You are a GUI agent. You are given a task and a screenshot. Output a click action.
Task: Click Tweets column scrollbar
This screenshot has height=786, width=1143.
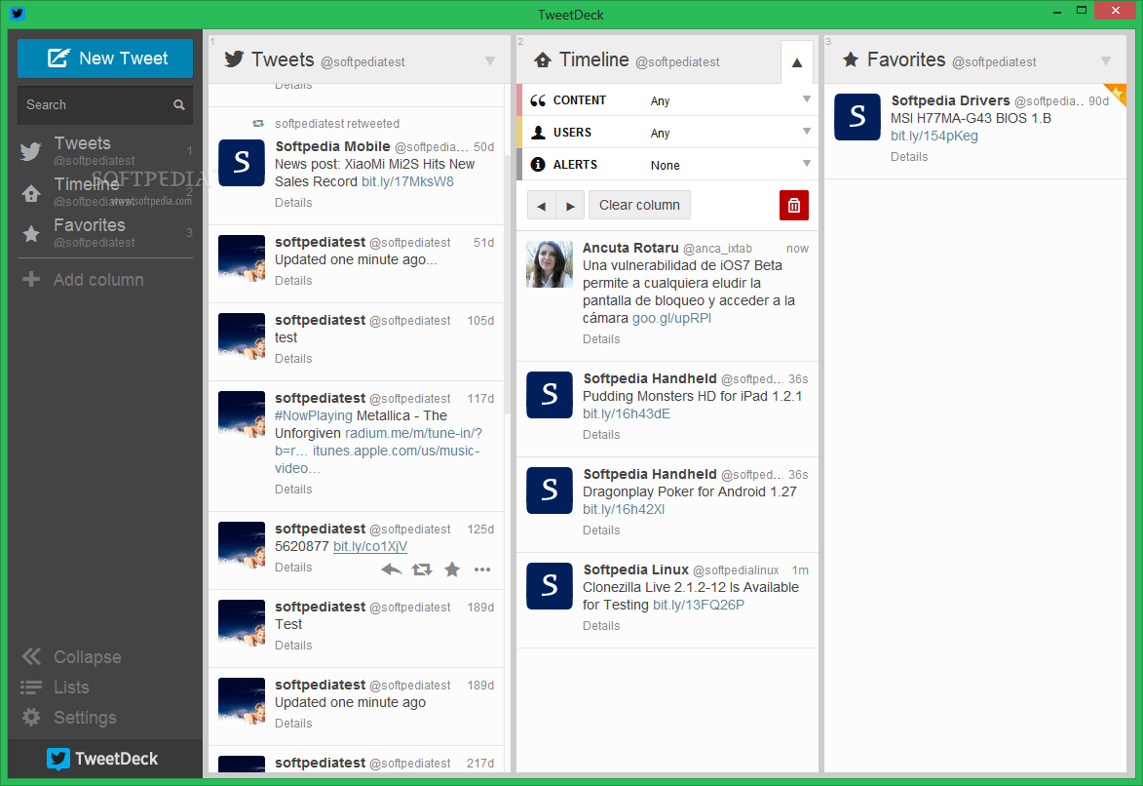coord(508,285)
